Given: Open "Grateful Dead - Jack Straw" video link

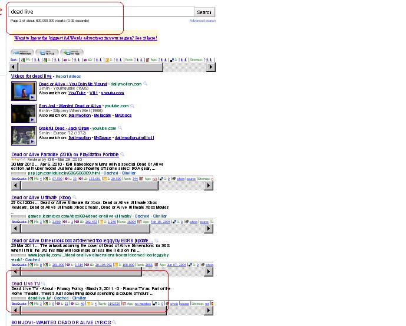Looking at the screenshot, I should coord(64,129).
